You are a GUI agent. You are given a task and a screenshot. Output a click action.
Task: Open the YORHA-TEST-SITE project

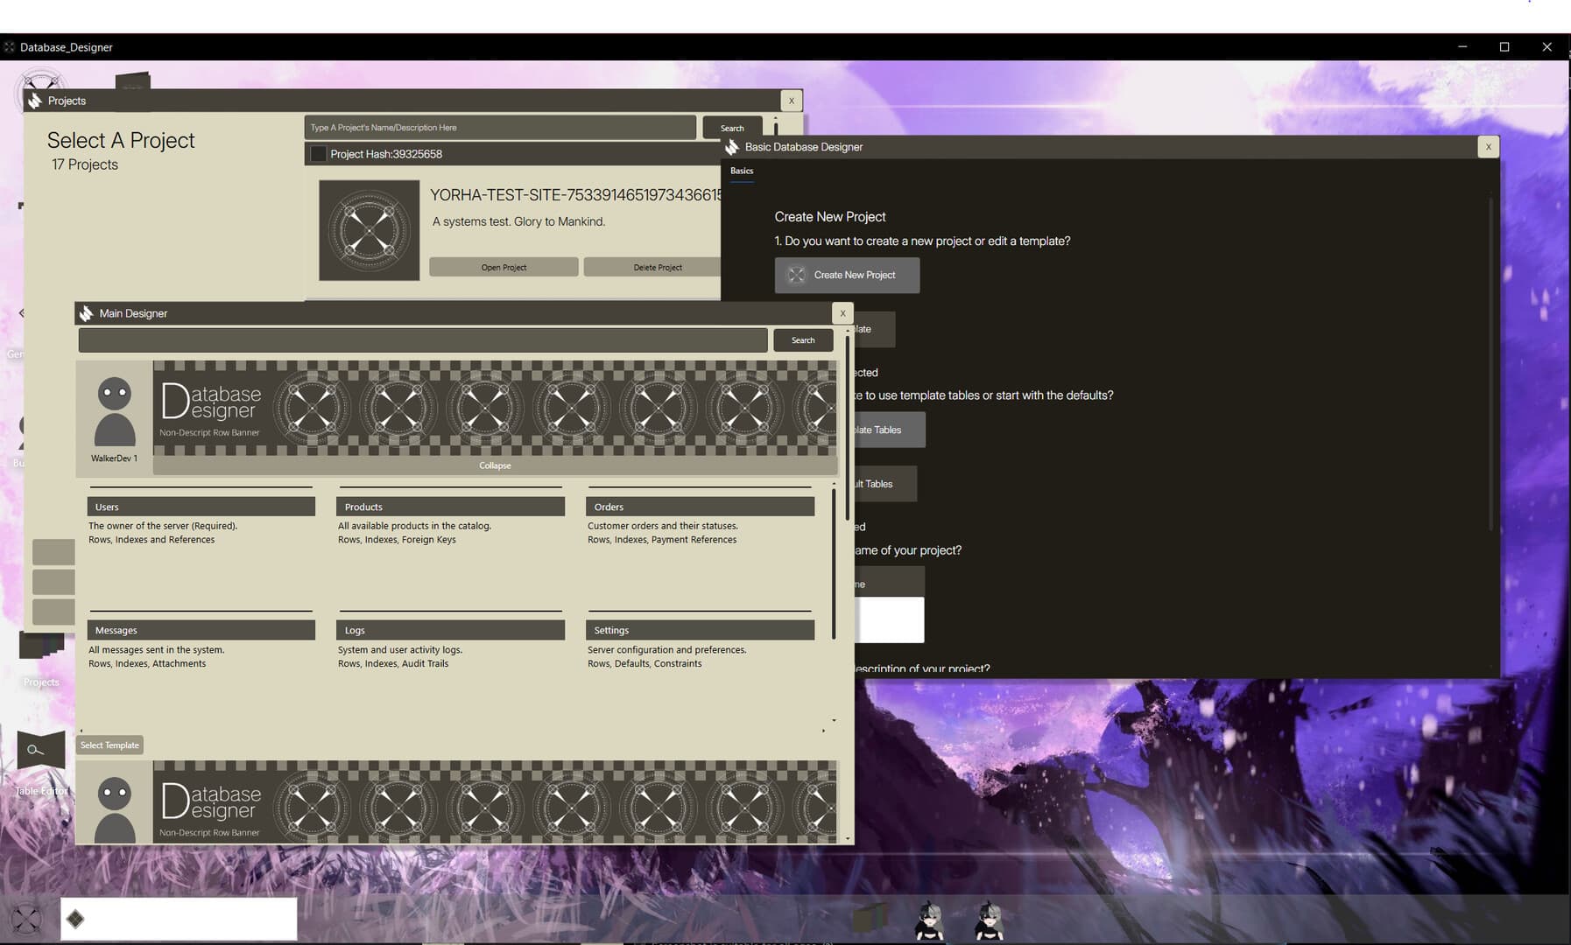tap(503, 267)
